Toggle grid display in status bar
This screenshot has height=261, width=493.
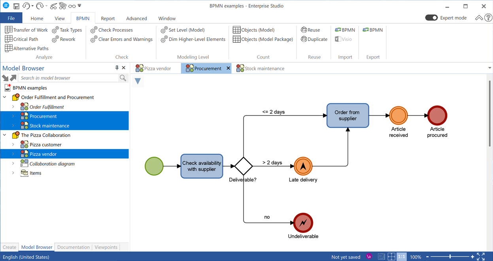pos(381,257)
